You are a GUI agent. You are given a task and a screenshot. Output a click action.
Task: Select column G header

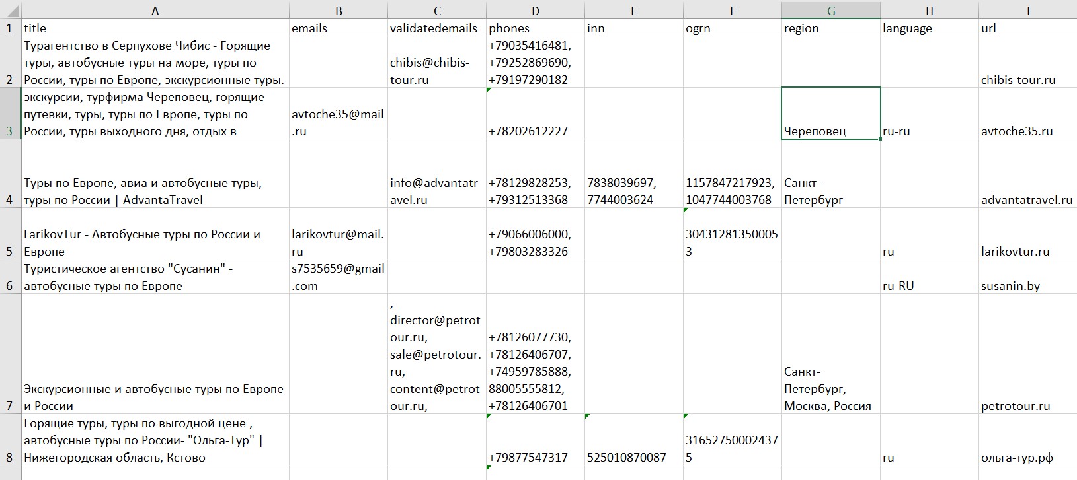(x=831, y=10)
